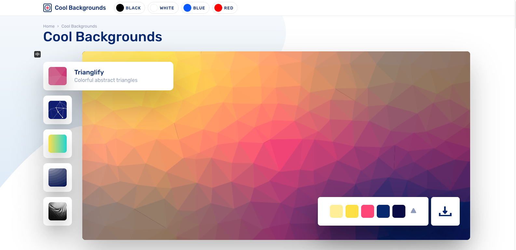
Task: Open the constellation particles background option
Action: [58, 110]
